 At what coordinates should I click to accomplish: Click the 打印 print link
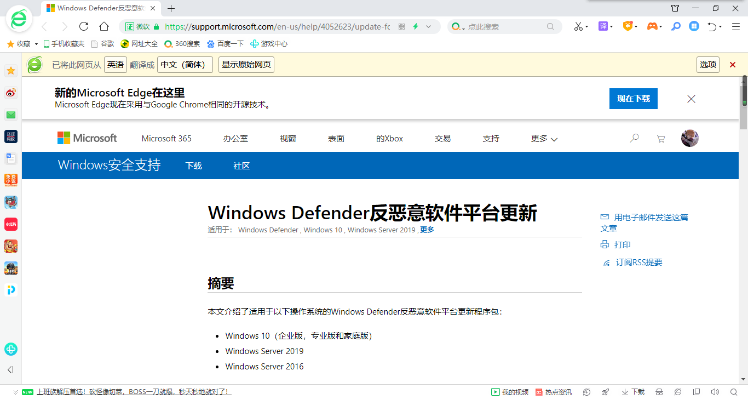[615, 245]
